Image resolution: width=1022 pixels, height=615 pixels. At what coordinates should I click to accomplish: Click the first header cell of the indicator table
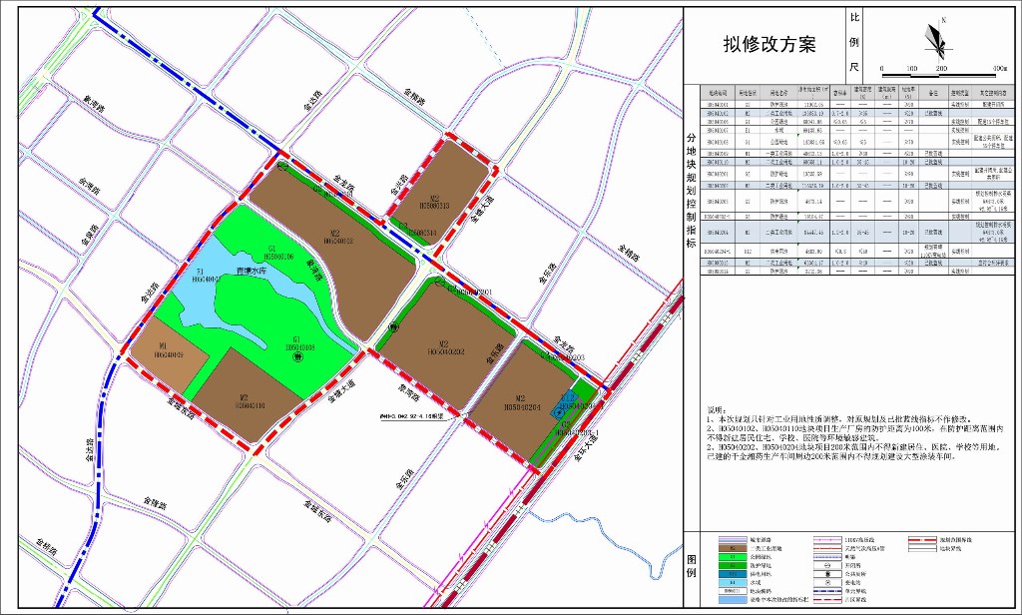coord(719,89)
